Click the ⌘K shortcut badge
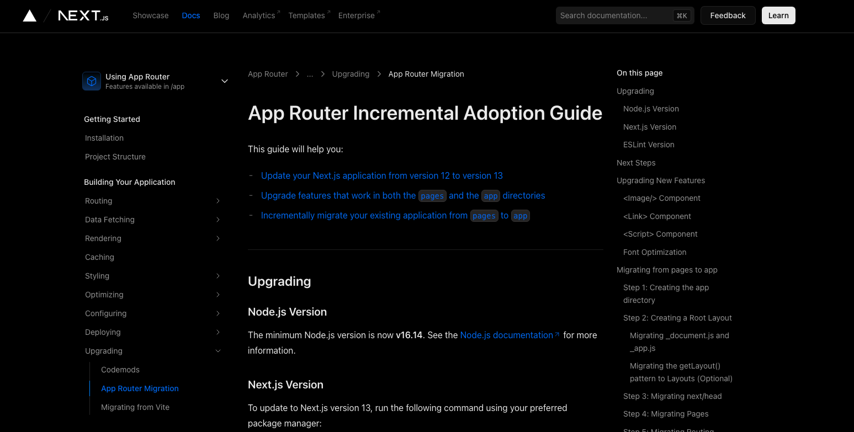Viewport: 854px width, 432px height. [682, 15]
